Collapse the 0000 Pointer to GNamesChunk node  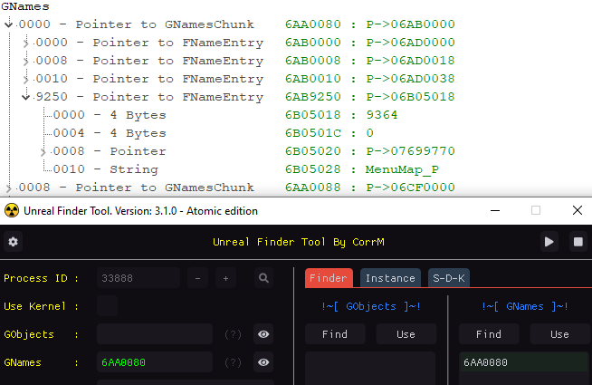point(8,24)
